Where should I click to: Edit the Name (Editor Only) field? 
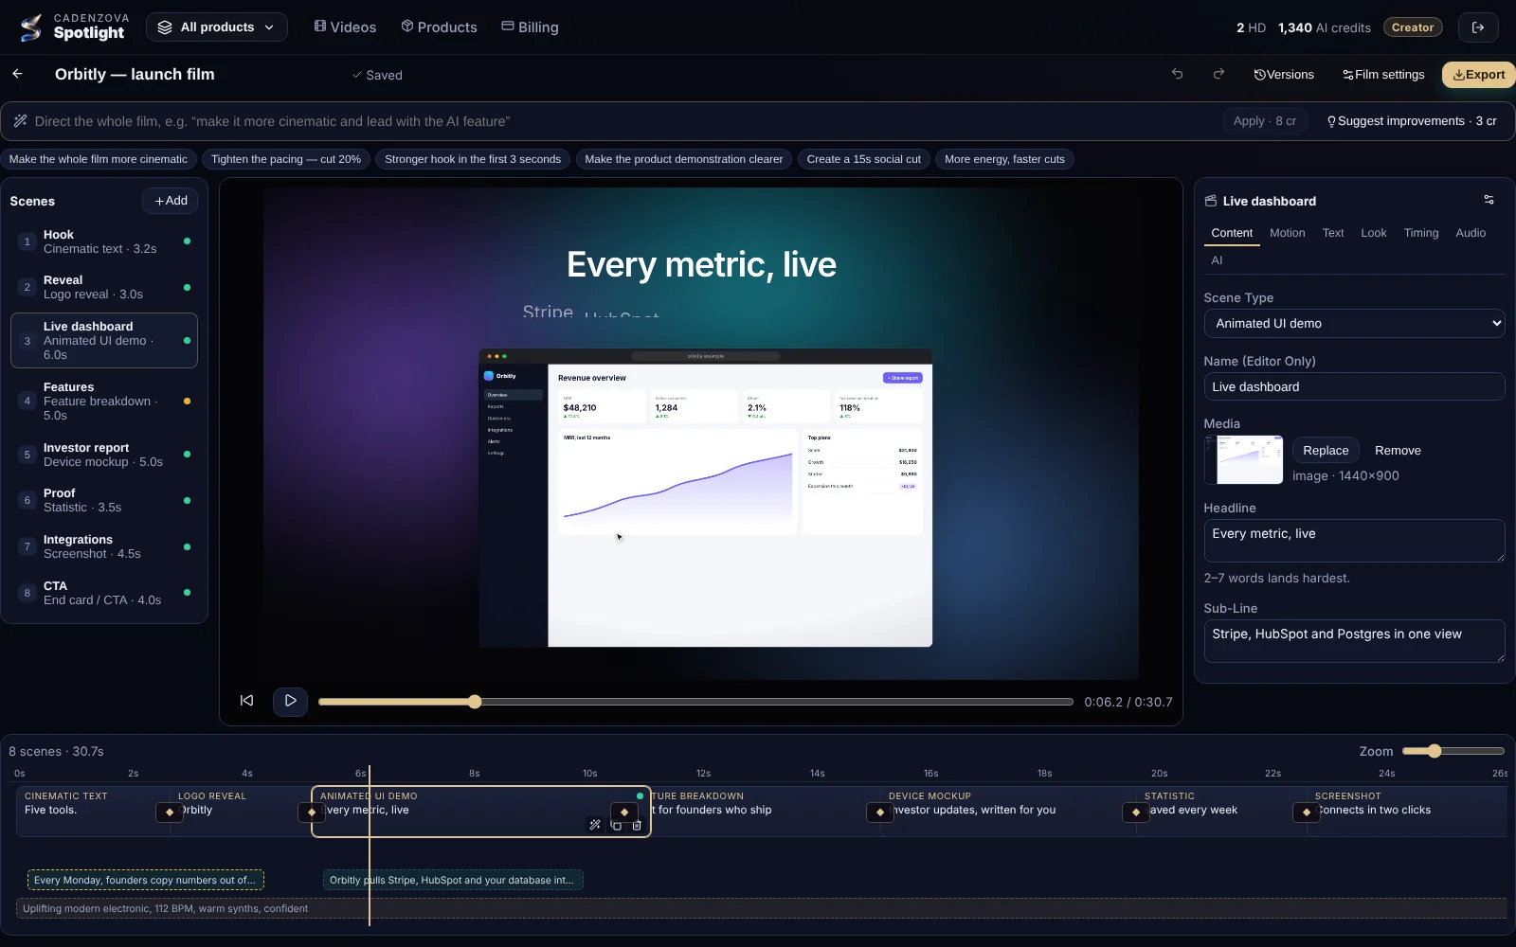[x=1354, y=387]
